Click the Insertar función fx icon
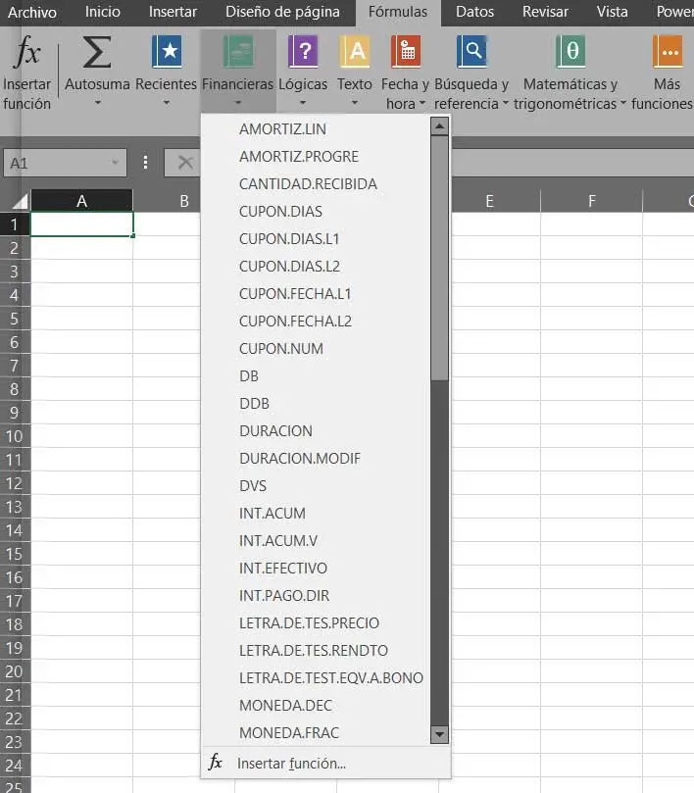This screenshot has width=694, height=793. 27,52
